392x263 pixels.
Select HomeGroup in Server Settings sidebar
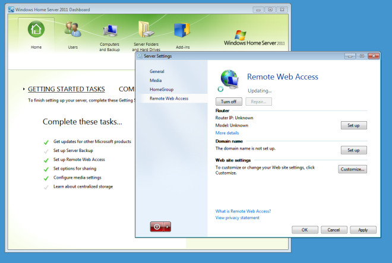162,89
